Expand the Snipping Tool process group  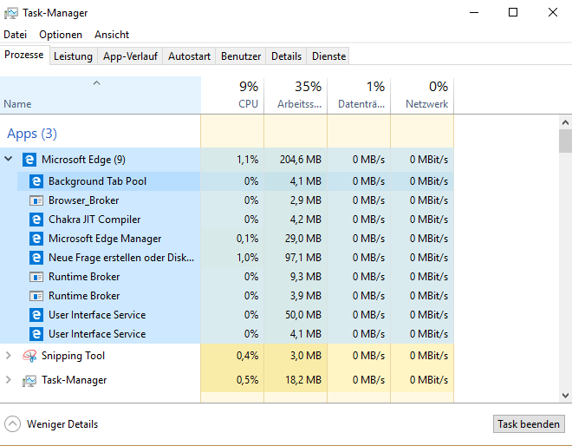point(9,356)
